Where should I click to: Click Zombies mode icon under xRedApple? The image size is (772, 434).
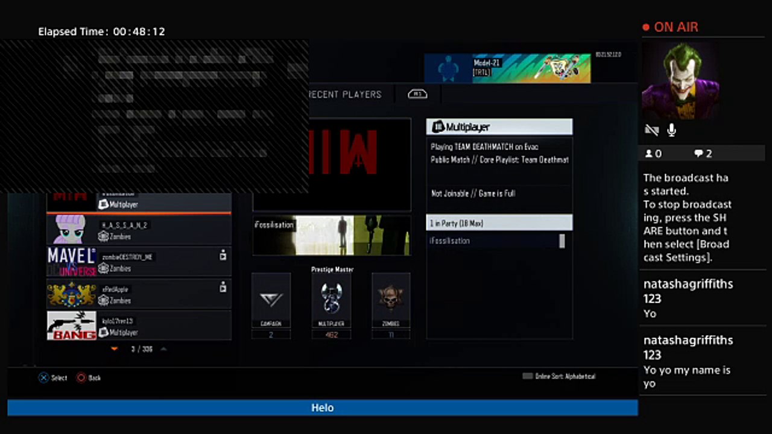click(x=103, y=300)
